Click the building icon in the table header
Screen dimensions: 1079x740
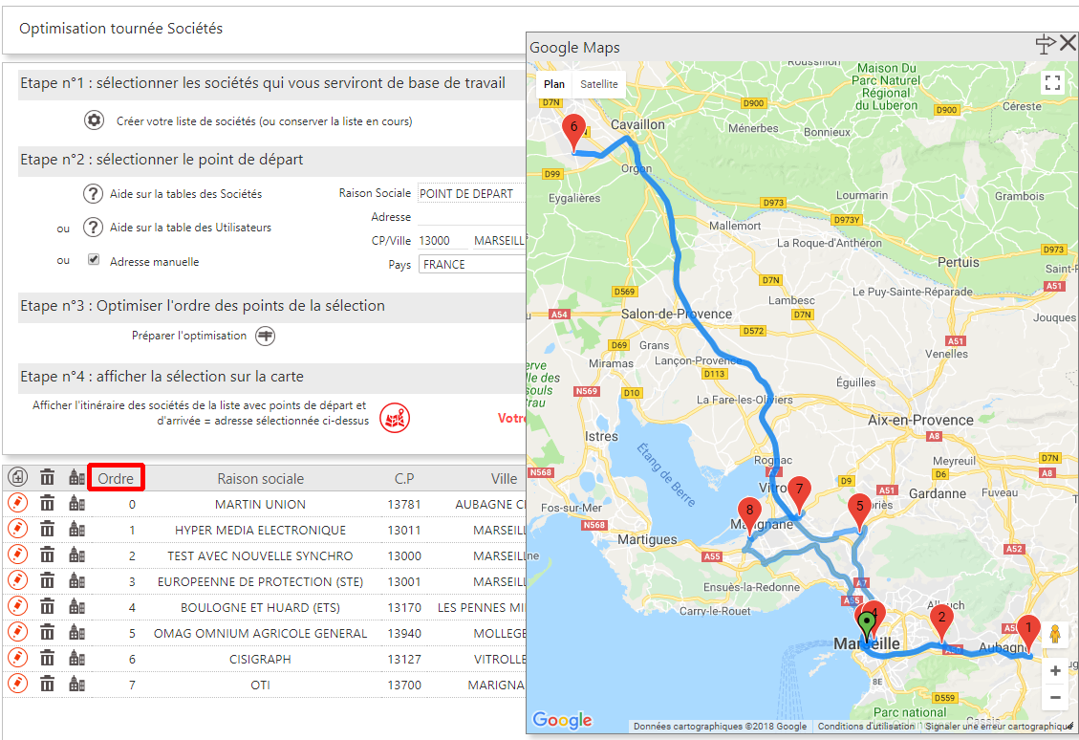(76, 477)
